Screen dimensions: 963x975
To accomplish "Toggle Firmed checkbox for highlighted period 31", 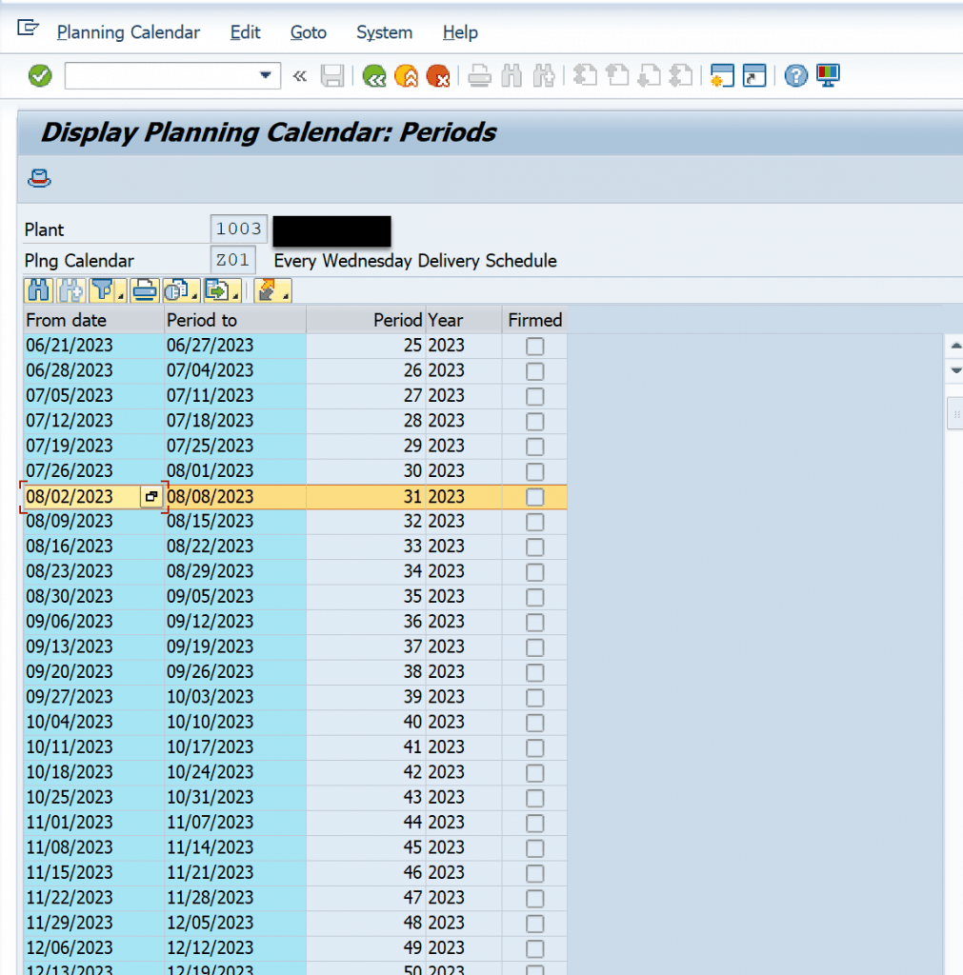I will pos(535,497).
